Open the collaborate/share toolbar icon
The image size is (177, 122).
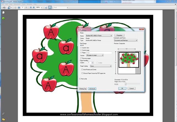(9, 8)
